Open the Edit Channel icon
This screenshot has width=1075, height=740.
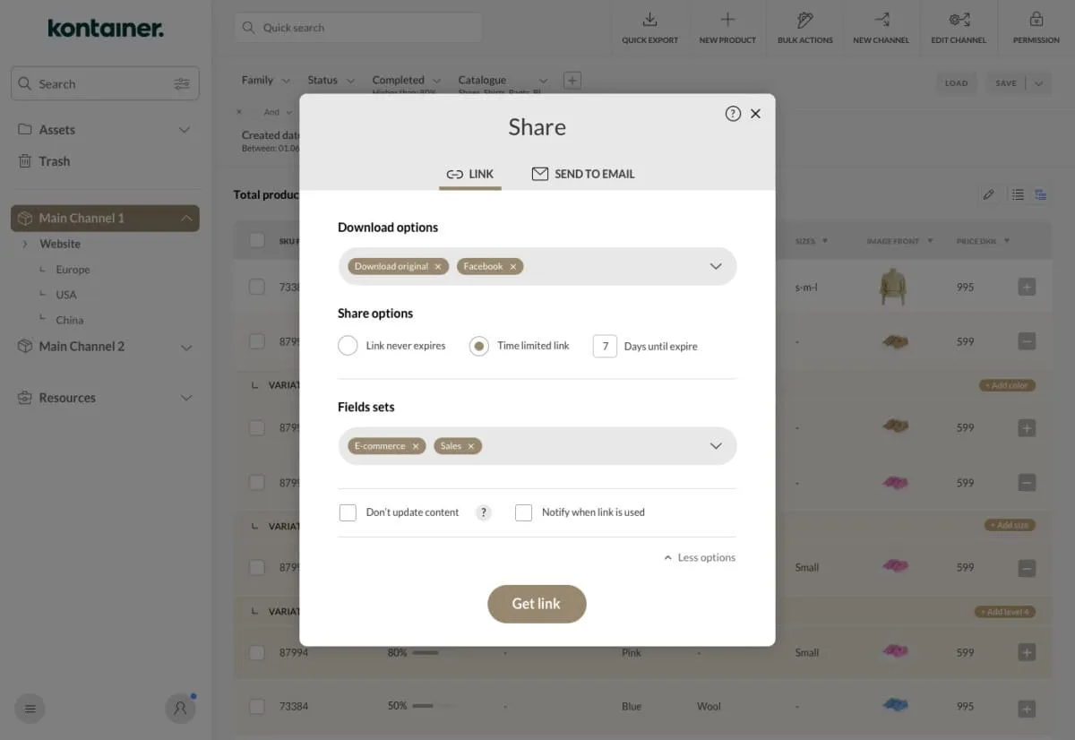tap(959, 20)
